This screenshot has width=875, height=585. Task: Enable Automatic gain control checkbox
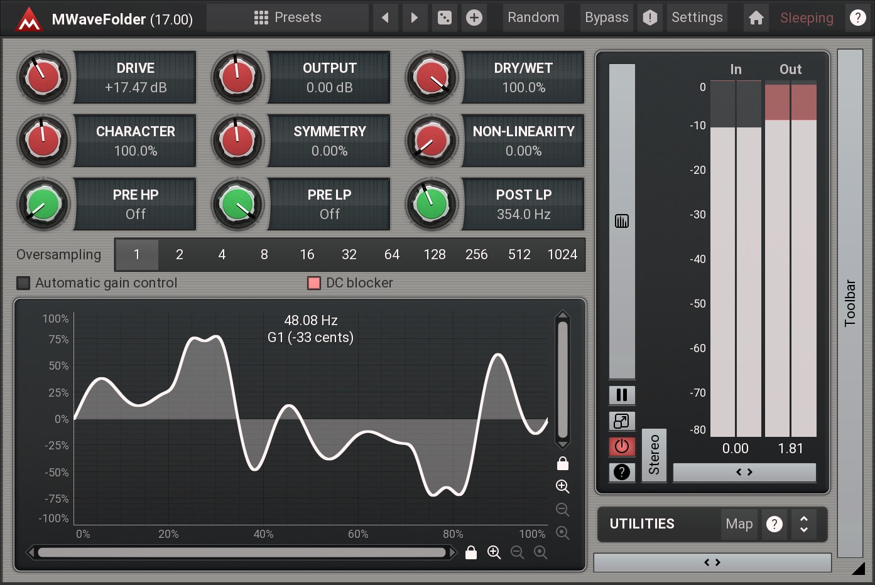23,283
